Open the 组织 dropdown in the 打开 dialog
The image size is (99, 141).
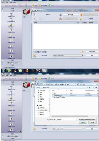click(38, 88)
